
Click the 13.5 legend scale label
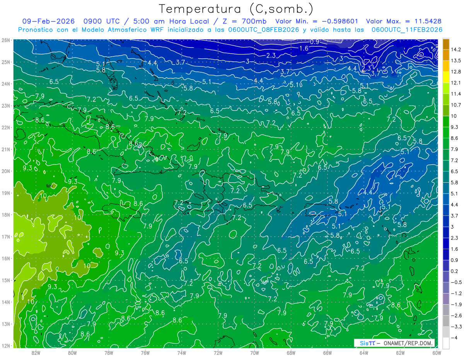pyautogui.click(x=456, y=61)
